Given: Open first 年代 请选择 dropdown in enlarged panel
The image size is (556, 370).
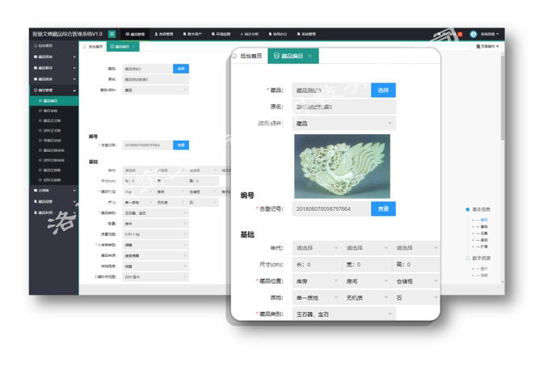Looking at the screenshot, I should 317,248.
